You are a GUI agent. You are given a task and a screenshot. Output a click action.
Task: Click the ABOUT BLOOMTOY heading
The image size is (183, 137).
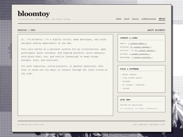click(156, 30)
